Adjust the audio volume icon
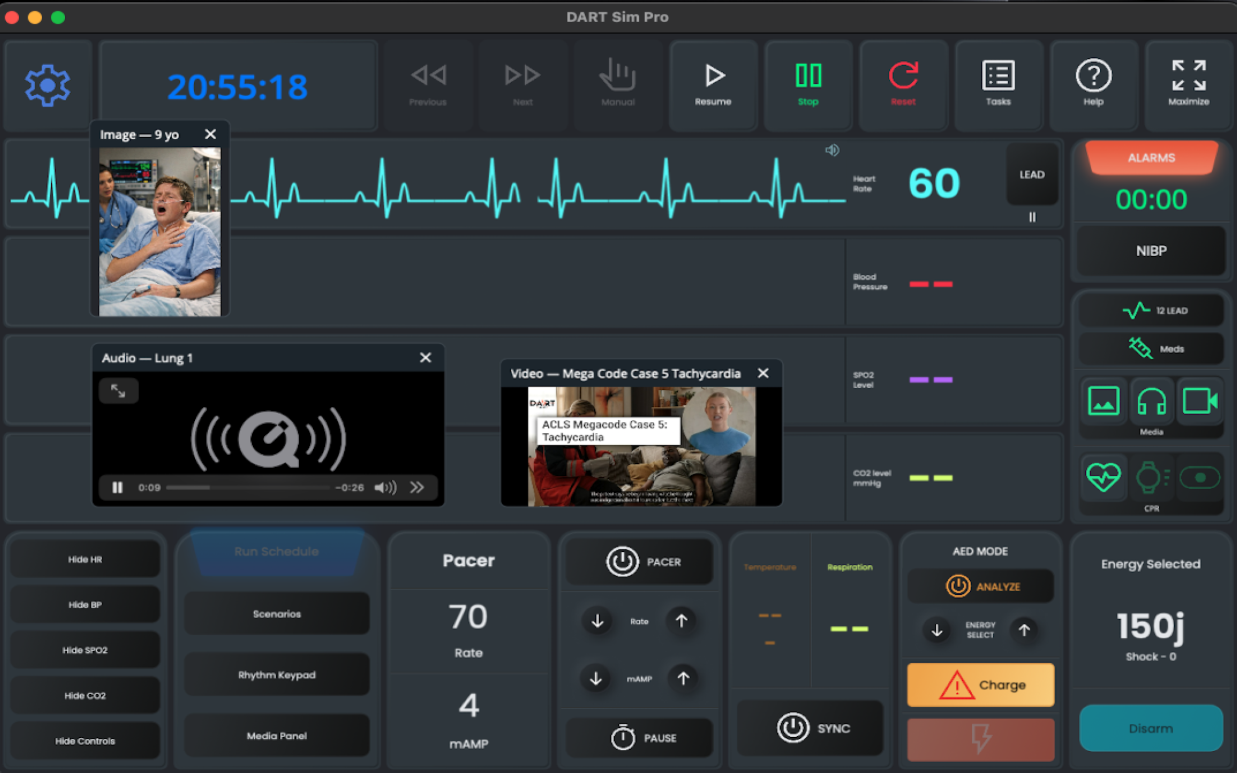This screenshot has height=773, width=1237. 386,488
